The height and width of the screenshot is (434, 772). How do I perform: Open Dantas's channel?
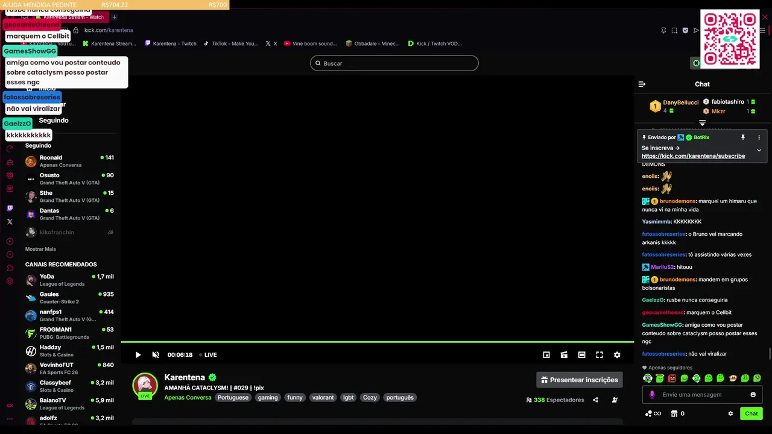[69, 215]
